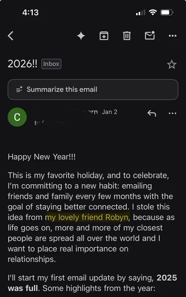The height and width of the screenshot is (297, 186).
Task: Open the Gemini sparkle icon
Action: coord(81,36)
